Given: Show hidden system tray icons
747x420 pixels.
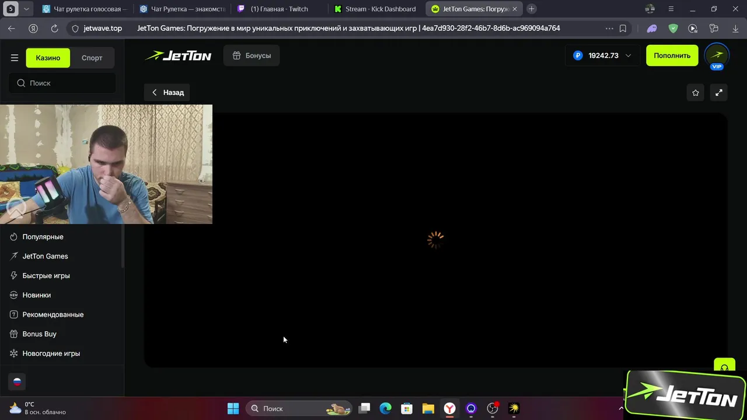Looking at the screenshot, I should pyautogui.click(x=621, y=408).
